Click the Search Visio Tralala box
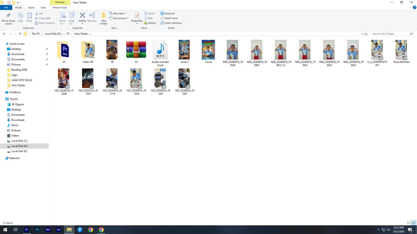 click(x=392, y=34)
